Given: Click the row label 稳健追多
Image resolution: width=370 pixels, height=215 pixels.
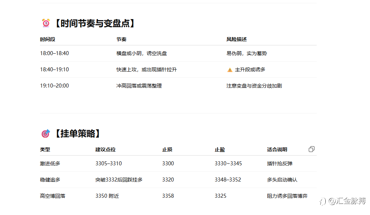Looking at the screenshot, I should pos(50,180).
